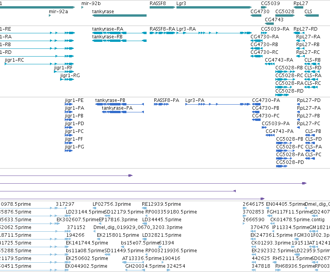Select the RE12939.5prime EST
This screenshot has height=272, width=330.
tap(144, 208)
